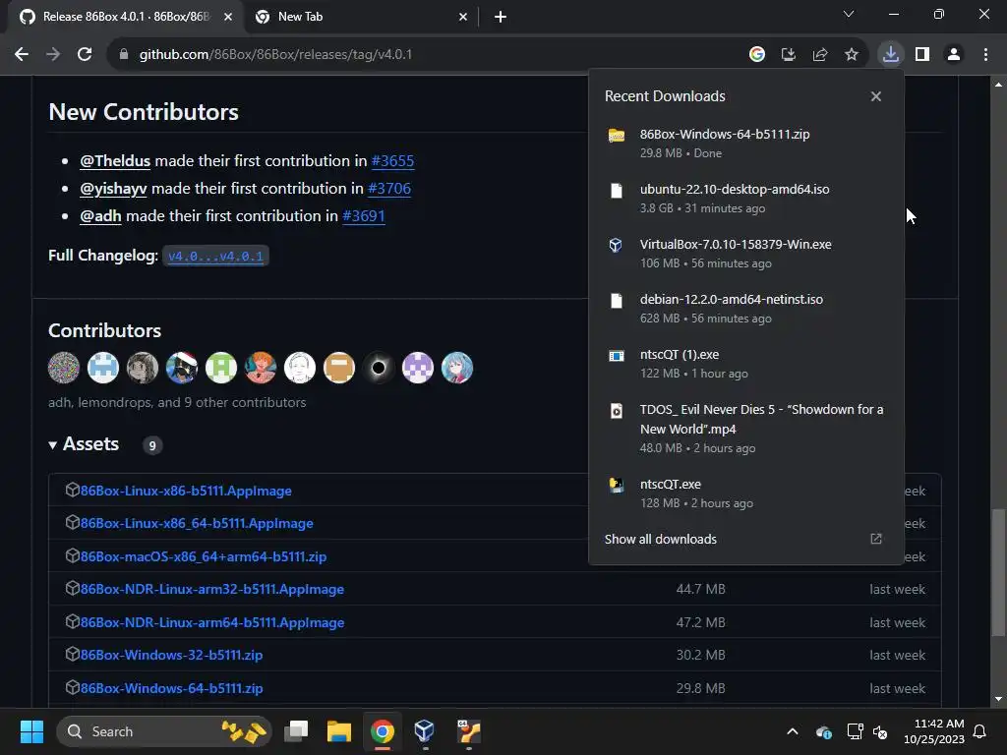Open pull request #3691

click(364, 215)
